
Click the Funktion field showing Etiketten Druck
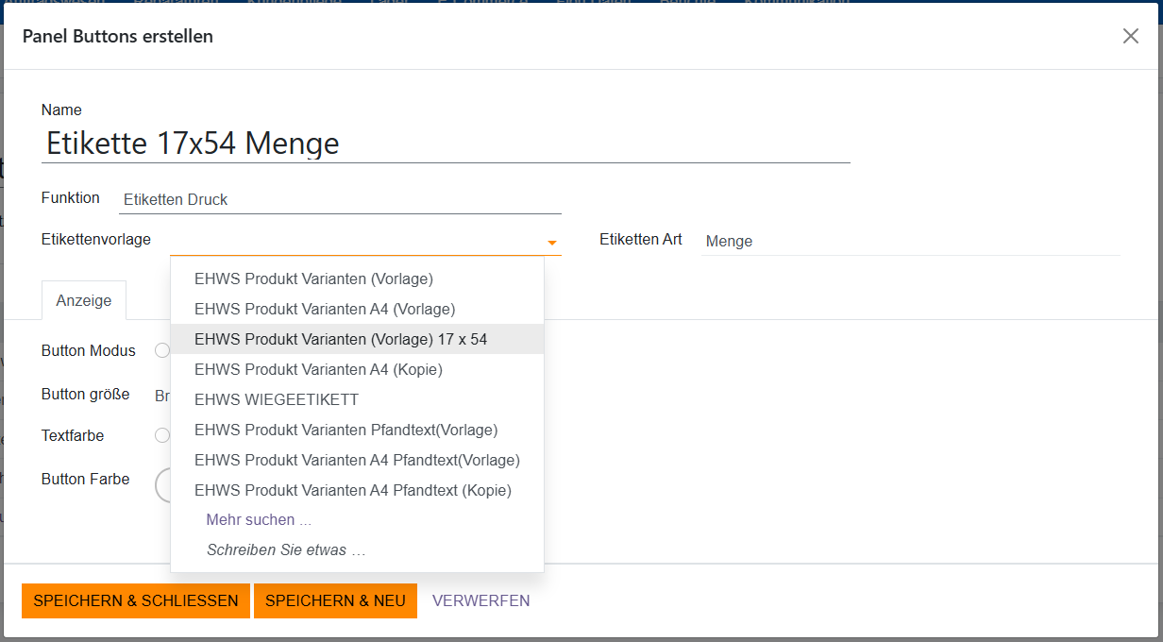[x=340, y=199]
